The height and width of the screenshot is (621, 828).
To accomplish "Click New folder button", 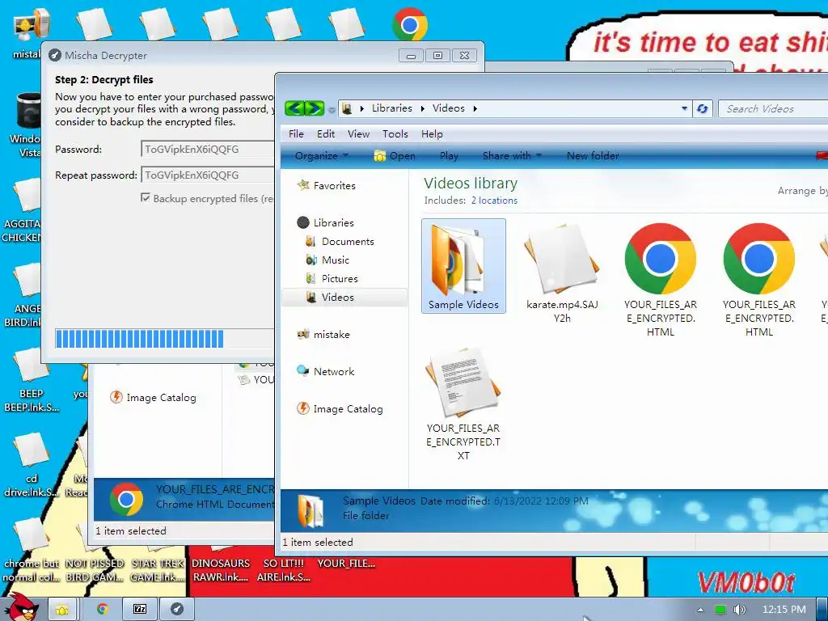I will 593,156.
